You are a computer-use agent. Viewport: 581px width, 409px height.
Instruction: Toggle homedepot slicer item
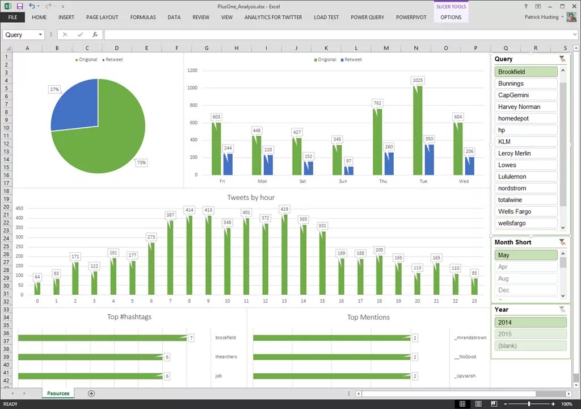[x=526, y=118]
